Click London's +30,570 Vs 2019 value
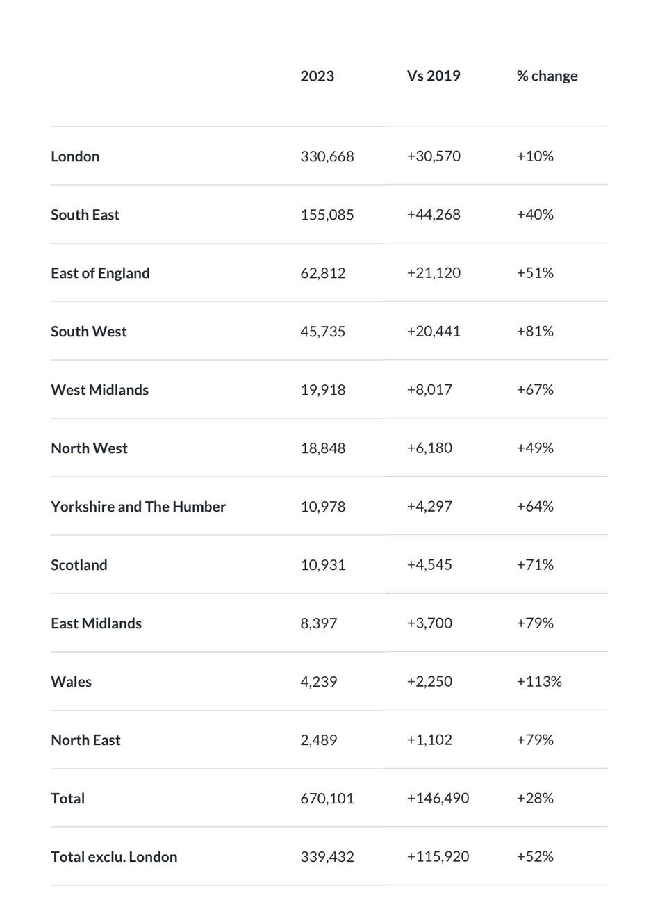 coord(434,156)
